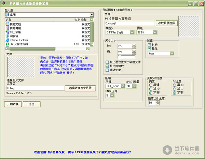Enable 按上面设置大小输出文件 checkbox

(x=107, y=62)
